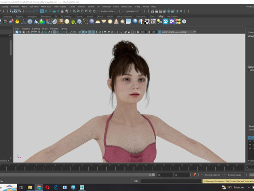Click the left panel vertical scrollbar

(11, 48)
